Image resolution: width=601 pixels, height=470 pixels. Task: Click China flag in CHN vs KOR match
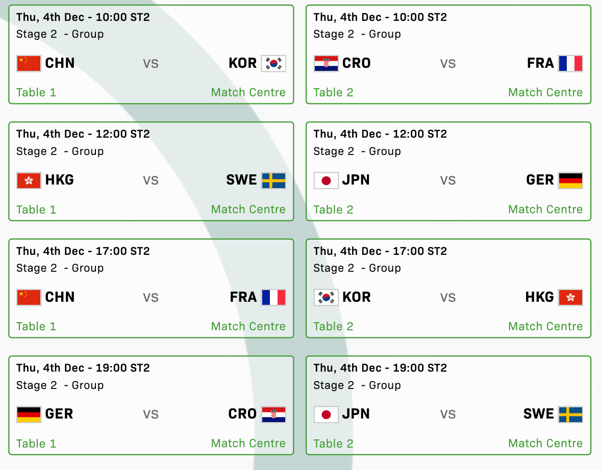(29, 64)
